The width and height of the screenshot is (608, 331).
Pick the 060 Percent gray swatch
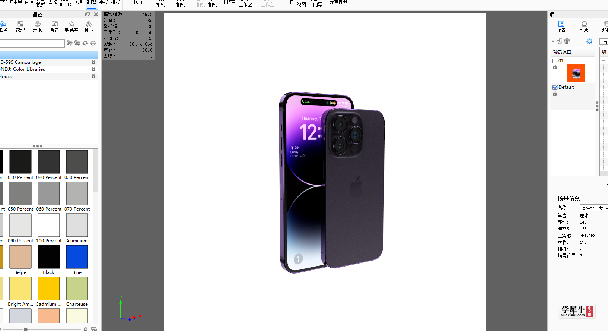click(49, 193)
